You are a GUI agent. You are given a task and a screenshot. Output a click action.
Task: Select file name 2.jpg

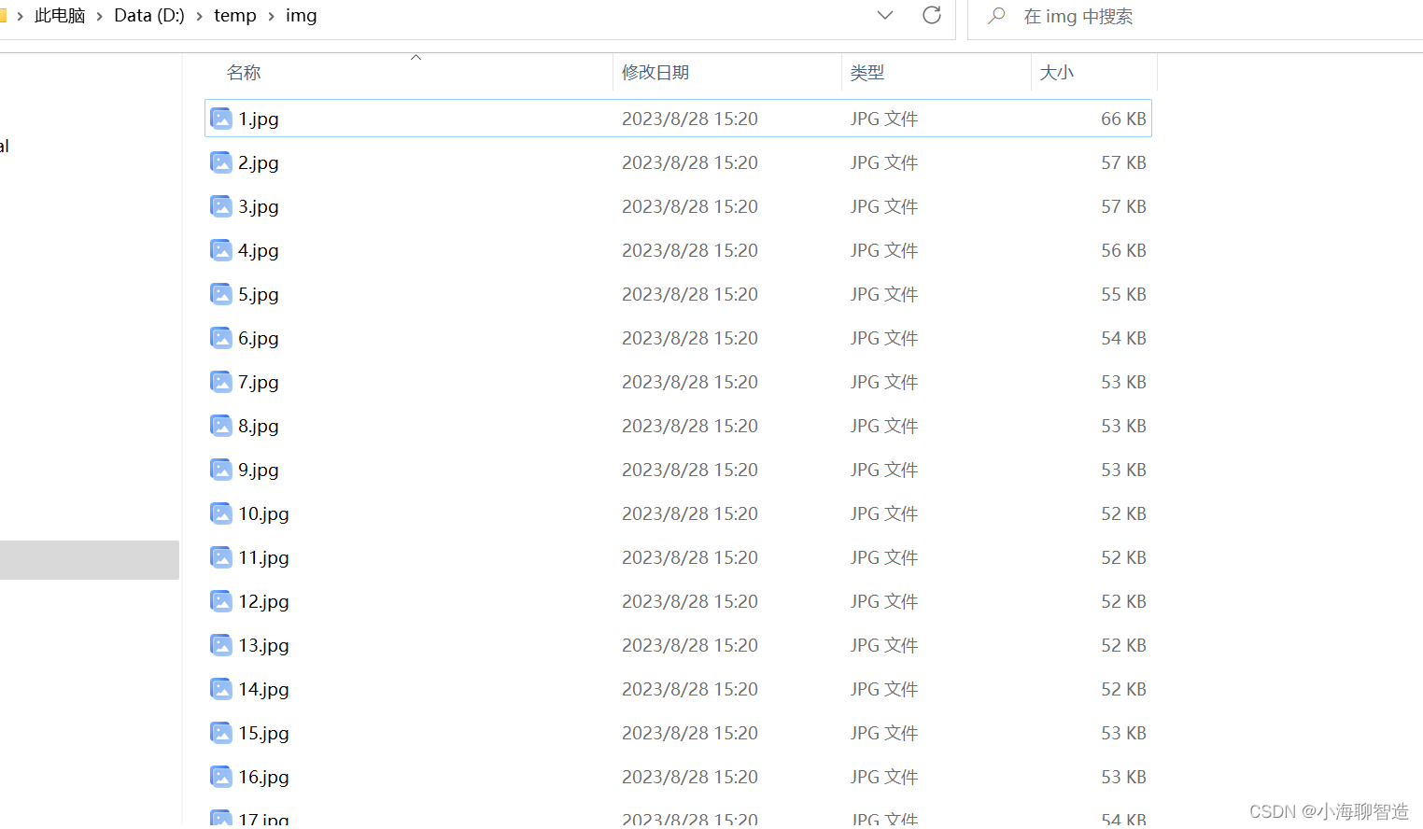(x=259, y=162)
